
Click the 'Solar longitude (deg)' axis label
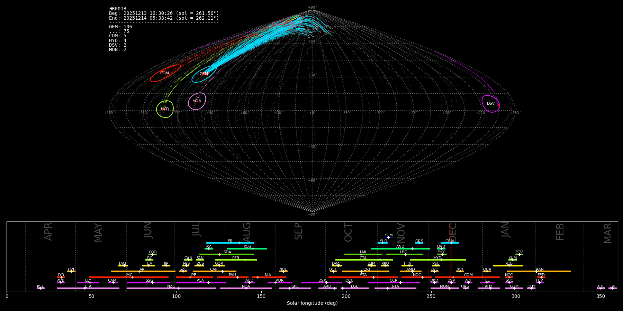(312, 303)
